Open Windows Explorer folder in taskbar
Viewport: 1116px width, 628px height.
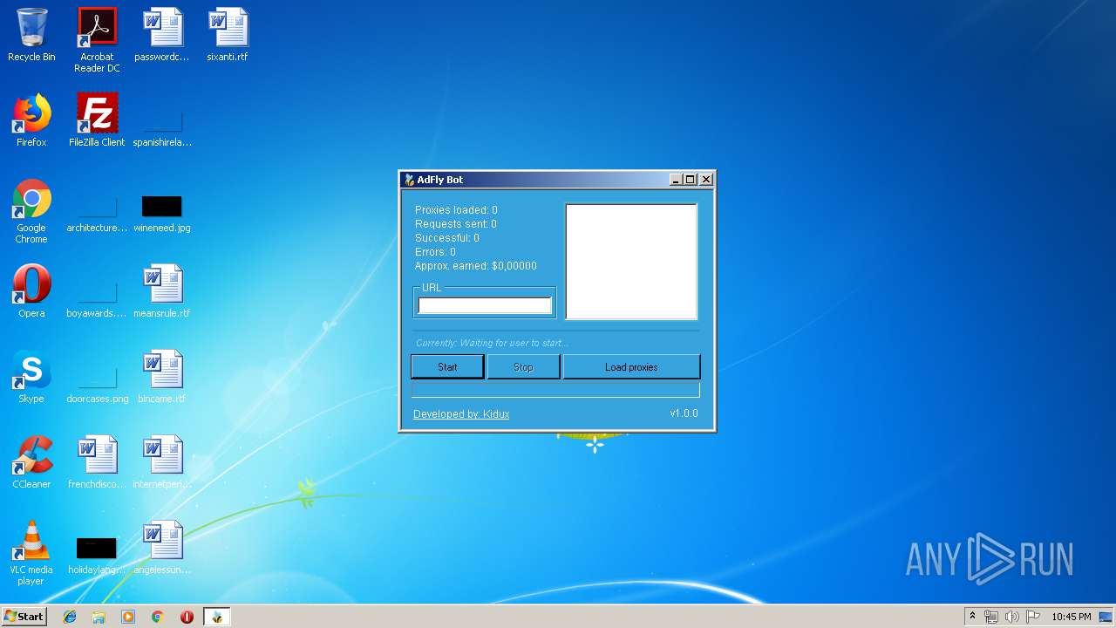(x=99, y=617)
